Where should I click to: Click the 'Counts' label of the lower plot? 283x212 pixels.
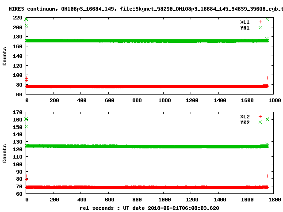(4, 153)
